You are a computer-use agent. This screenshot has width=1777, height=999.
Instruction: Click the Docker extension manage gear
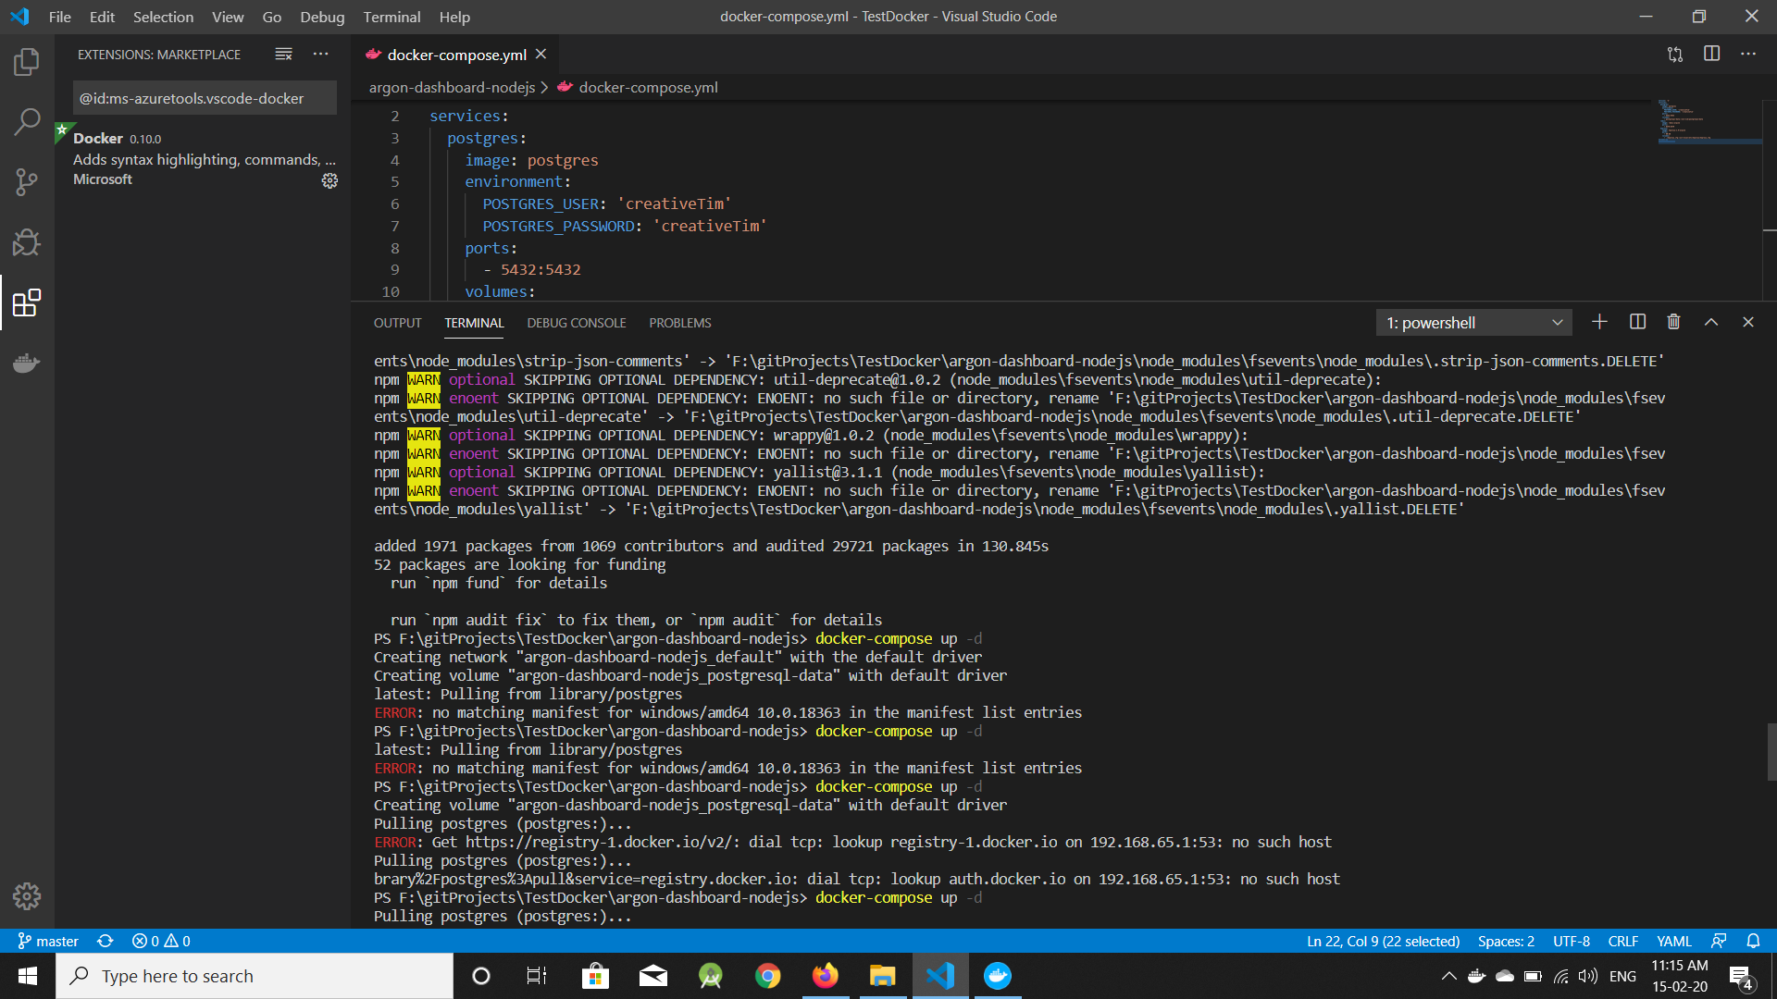(x=329, y=180)
